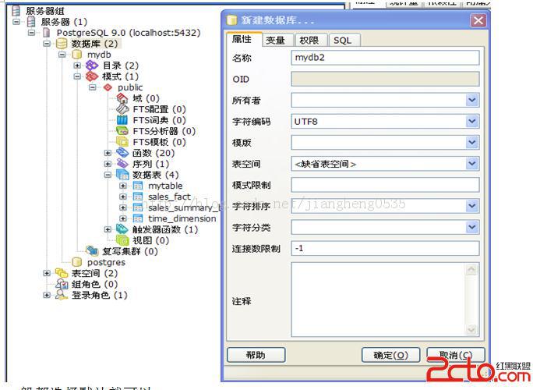The height and width of the screenshot is (390, 533).
Task: Open the 所有者 owner dropdown
Action: point(472,100)
